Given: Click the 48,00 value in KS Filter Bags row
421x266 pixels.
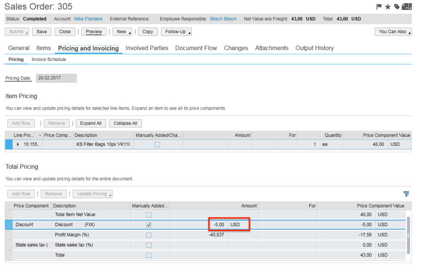Looking at the screenshot, I should 378,144.
